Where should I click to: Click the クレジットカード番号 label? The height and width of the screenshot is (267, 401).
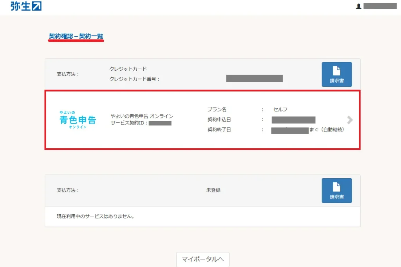pyautogui.click(x=134, y=79)
